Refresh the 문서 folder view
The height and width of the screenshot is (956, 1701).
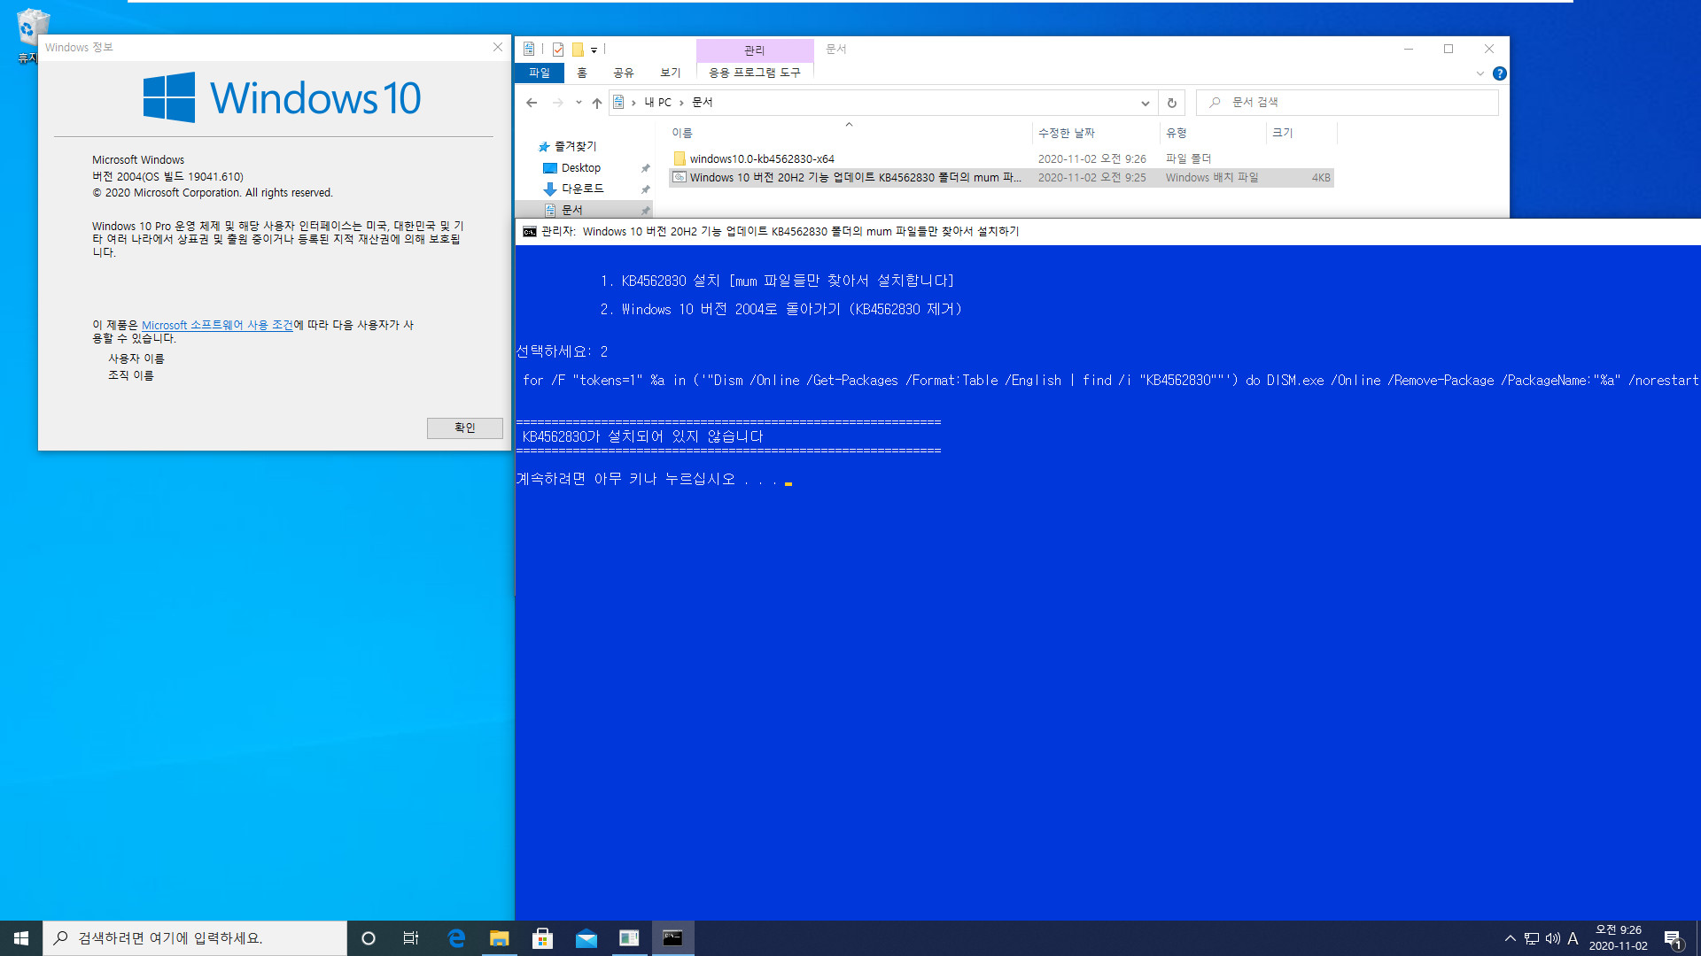(1172, 103)
